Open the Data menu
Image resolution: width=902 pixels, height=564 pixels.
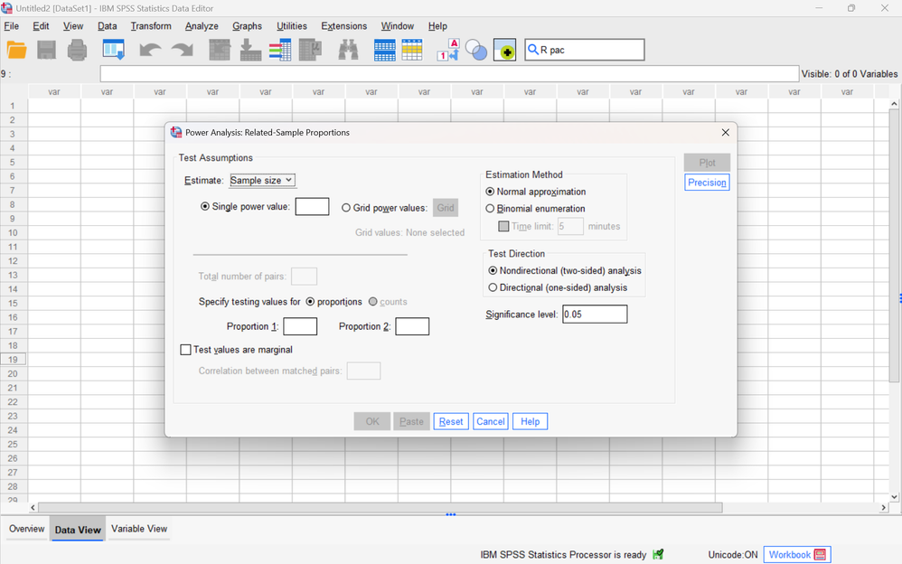[107, 26]
